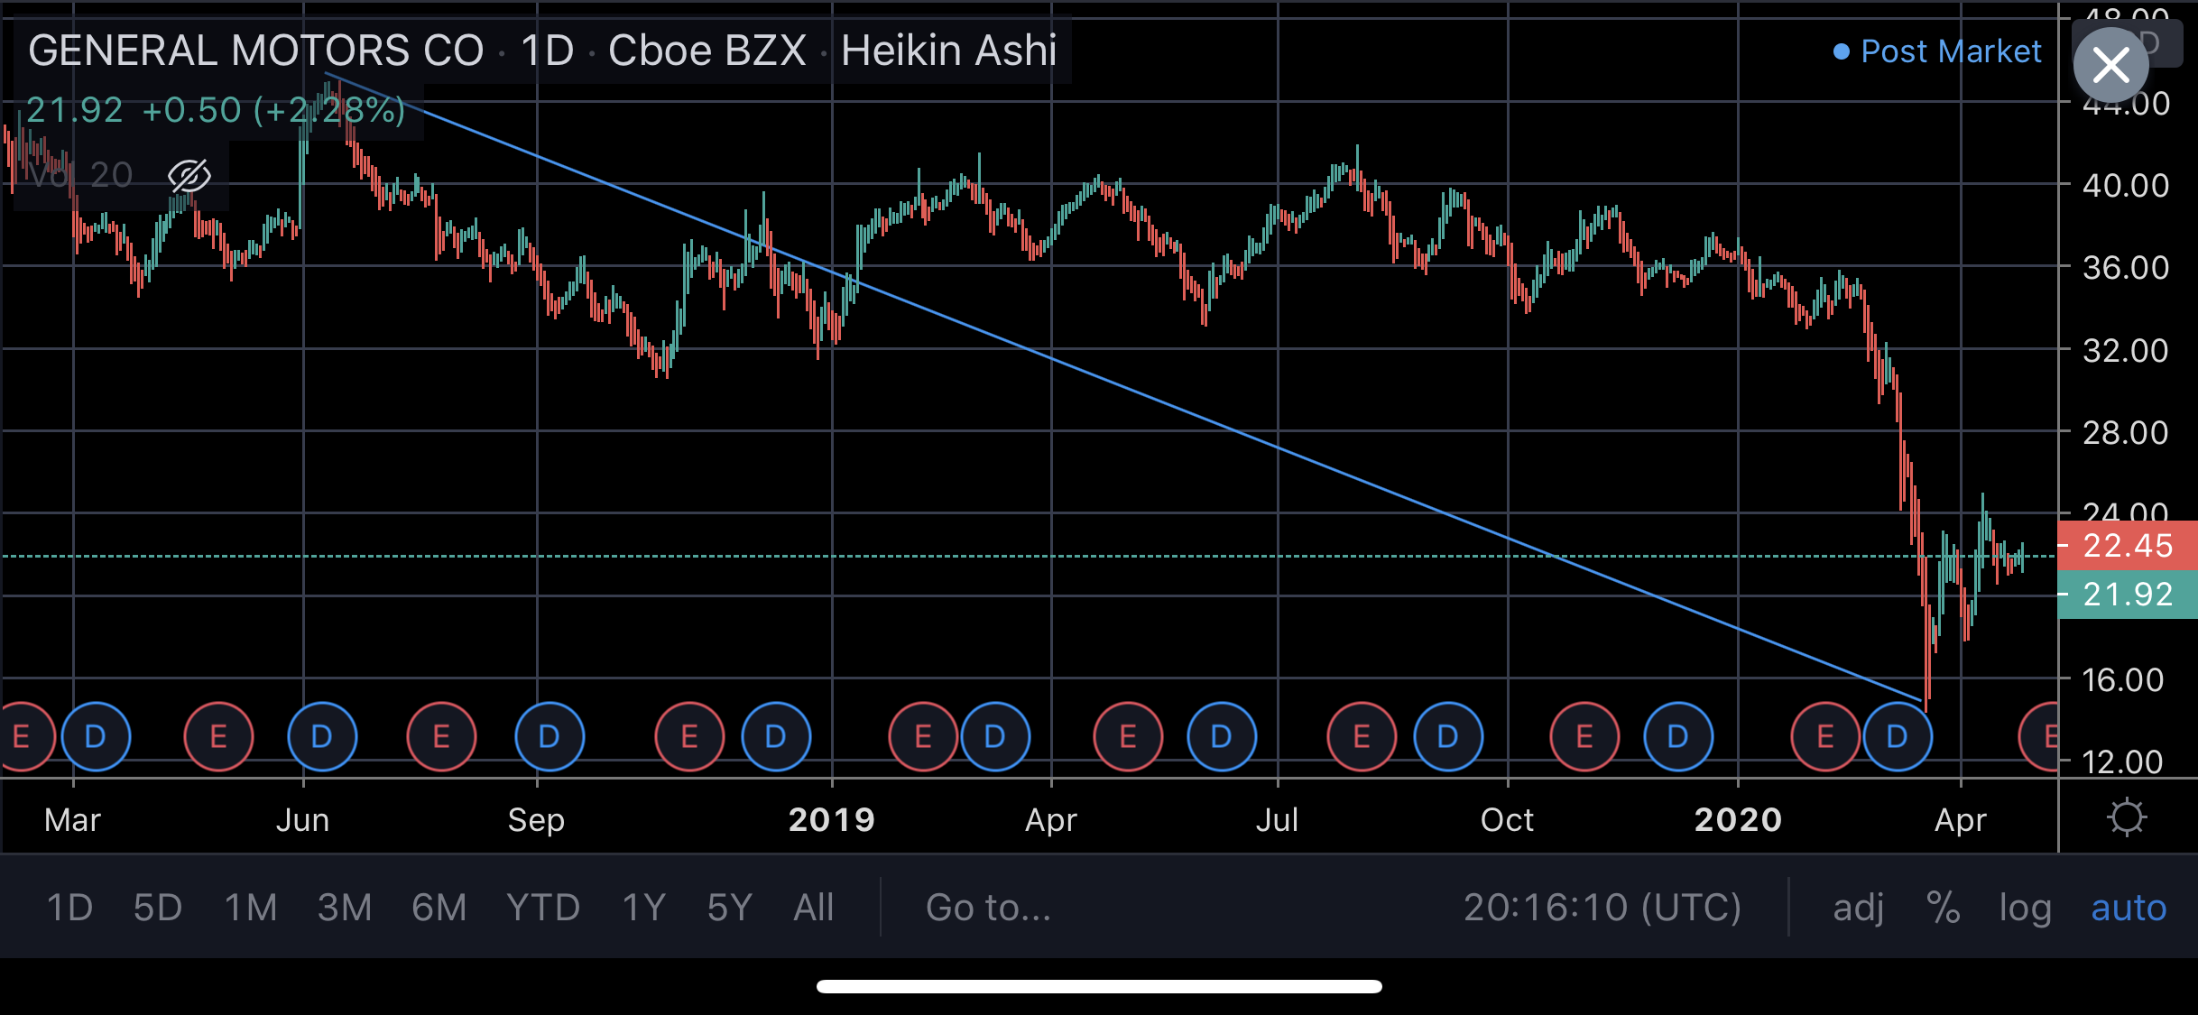The height and width of the screenshot is (1015, 2198).
Task: Select the YTD time range
Action: coord(543,908)
